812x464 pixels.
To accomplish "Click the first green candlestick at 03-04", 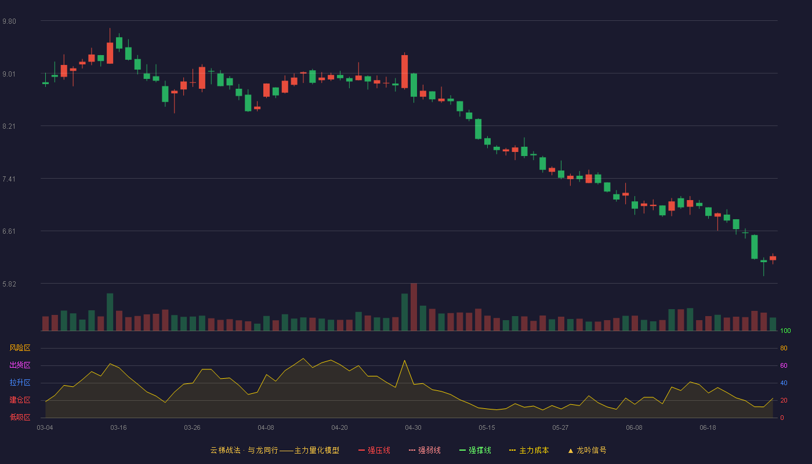I will 45,83.
